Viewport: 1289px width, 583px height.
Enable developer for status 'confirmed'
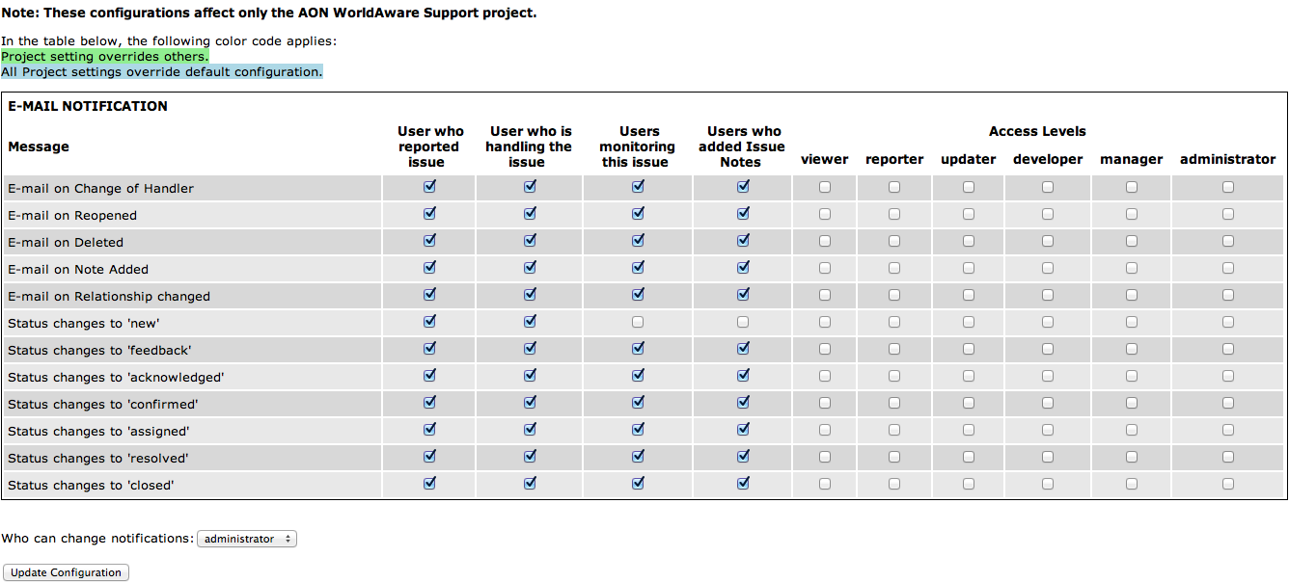click(1048, 404)
